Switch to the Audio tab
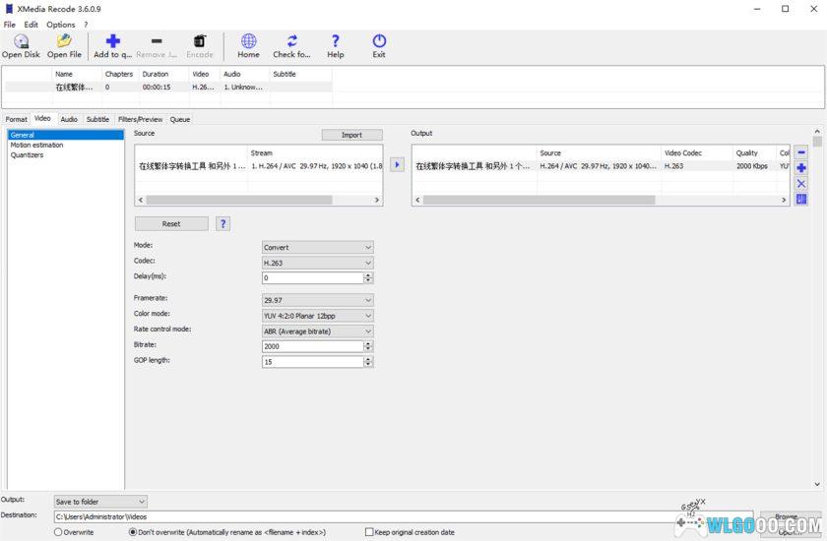 click(x=69, y=120)
